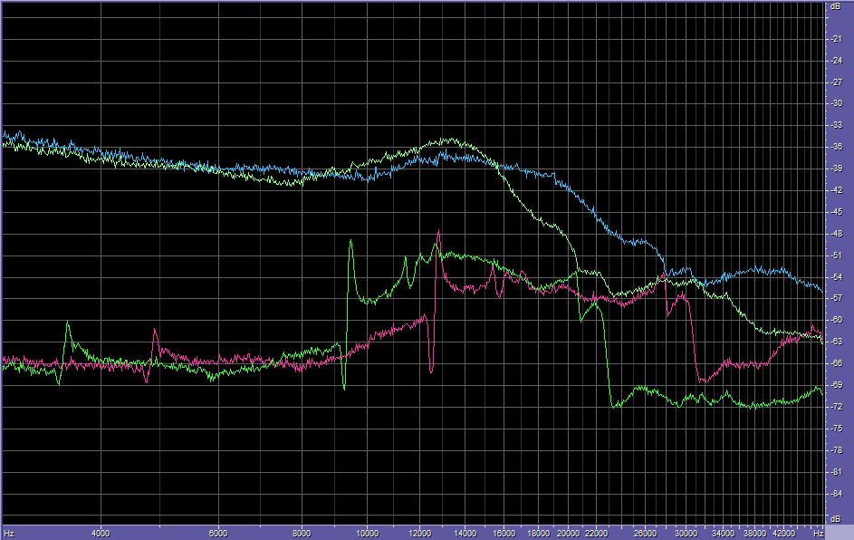Select the -39 value on dB scale
854x540 pixels.
[x=837, y=169]
